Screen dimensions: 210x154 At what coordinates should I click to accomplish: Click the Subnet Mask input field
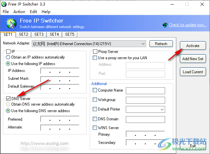(x=60, y=79)
